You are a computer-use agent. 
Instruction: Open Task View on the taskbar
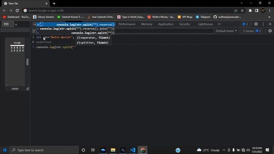tap(93, 150)
